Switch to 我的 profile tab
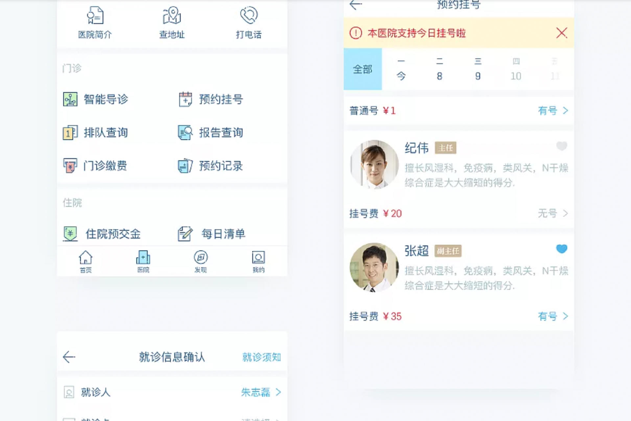The image size is (631, 421). [x=258, y=261]
